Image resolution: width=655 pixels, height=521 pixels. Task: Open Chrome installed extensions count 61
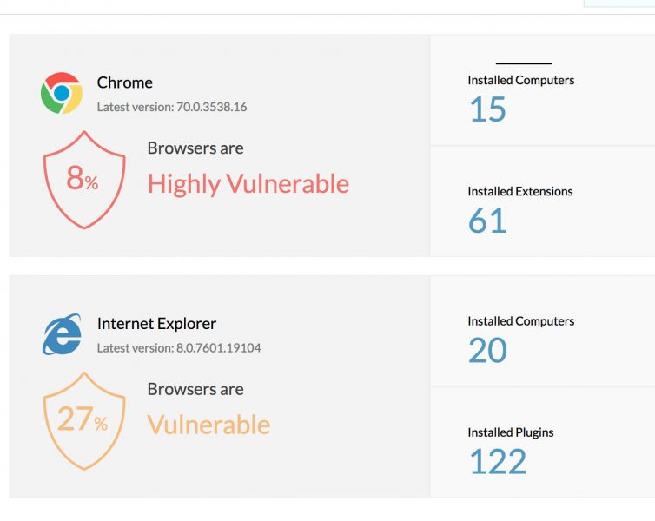tap(487, 221)
